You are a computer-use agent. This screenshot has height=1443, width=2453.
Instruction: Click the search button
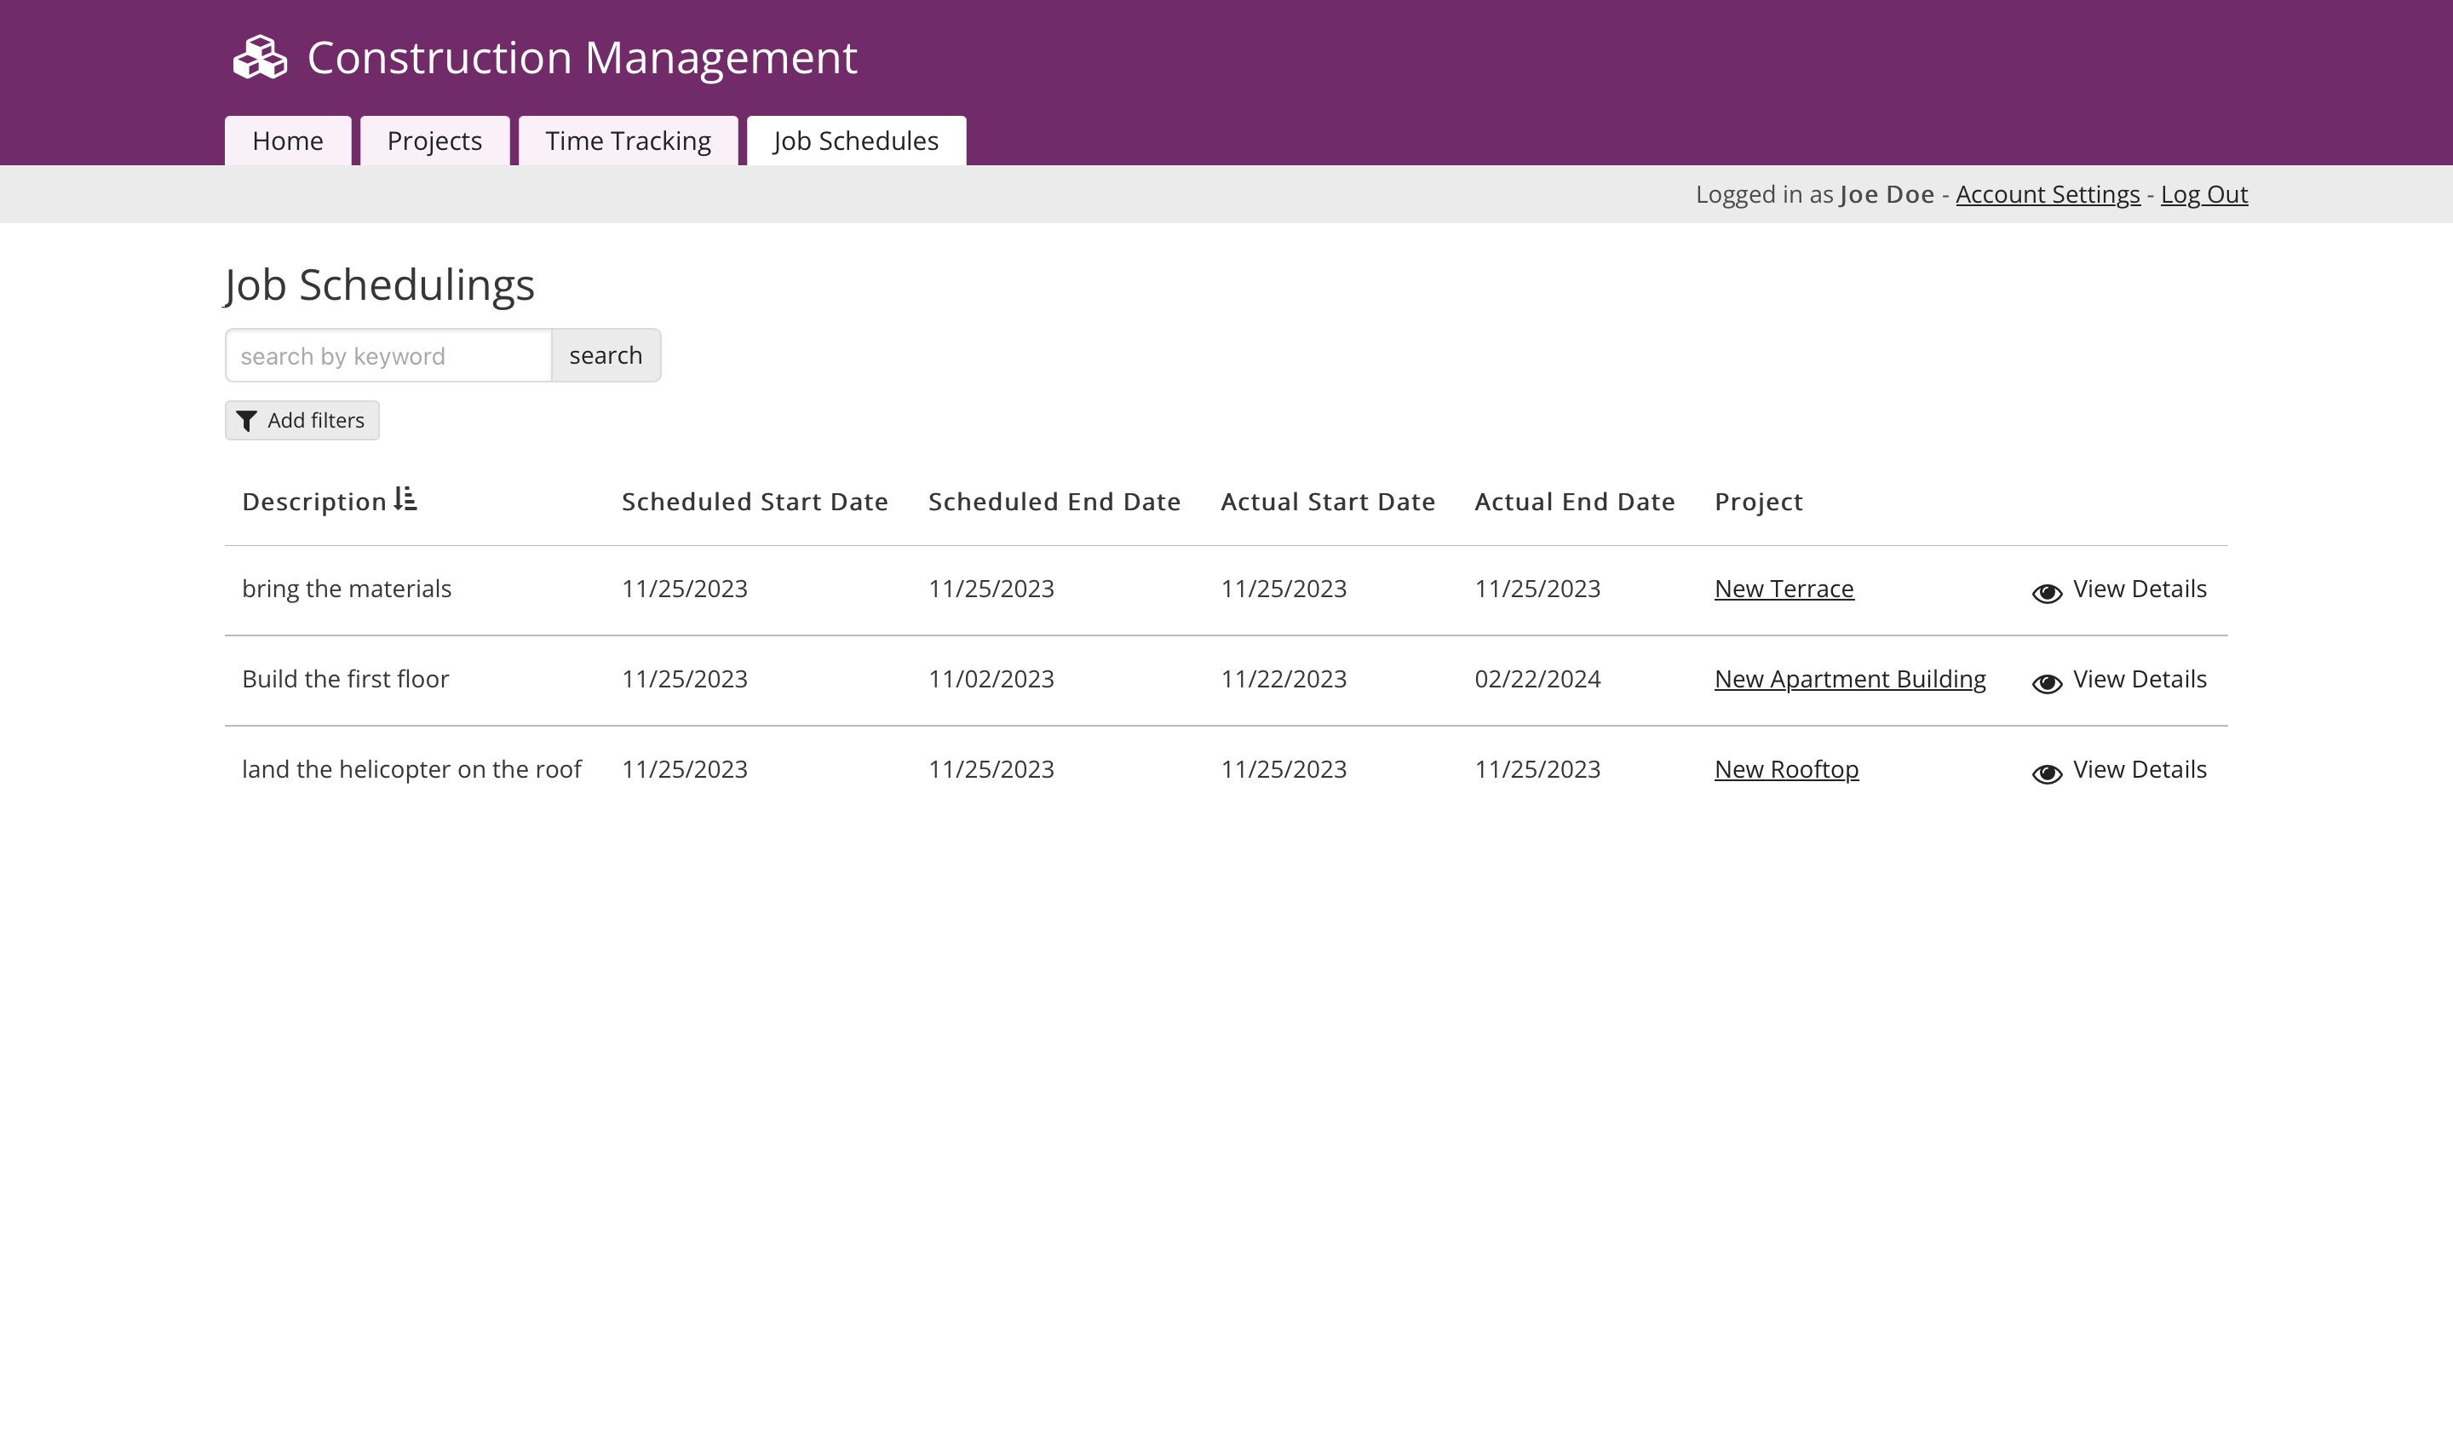(606, 354)
